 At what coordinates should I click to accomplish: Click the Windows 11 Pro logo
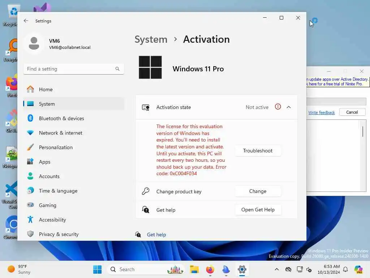click(x=150, y=67)
